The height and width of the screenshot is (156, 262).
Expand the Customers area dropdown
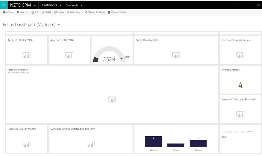60,5
